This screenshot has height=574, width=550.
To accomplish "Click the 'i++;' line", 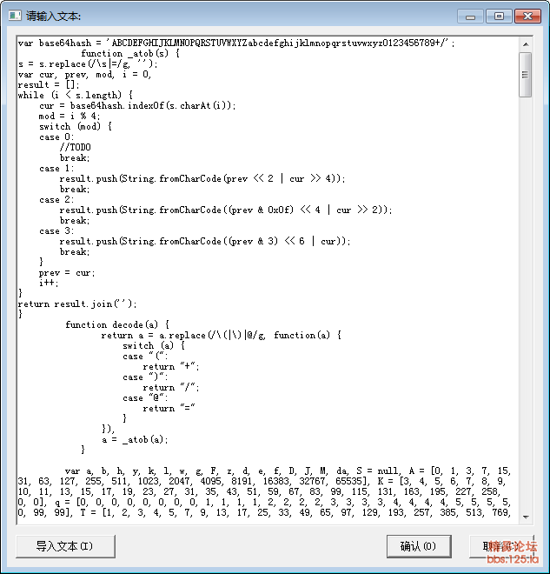I will pos(49,283).
